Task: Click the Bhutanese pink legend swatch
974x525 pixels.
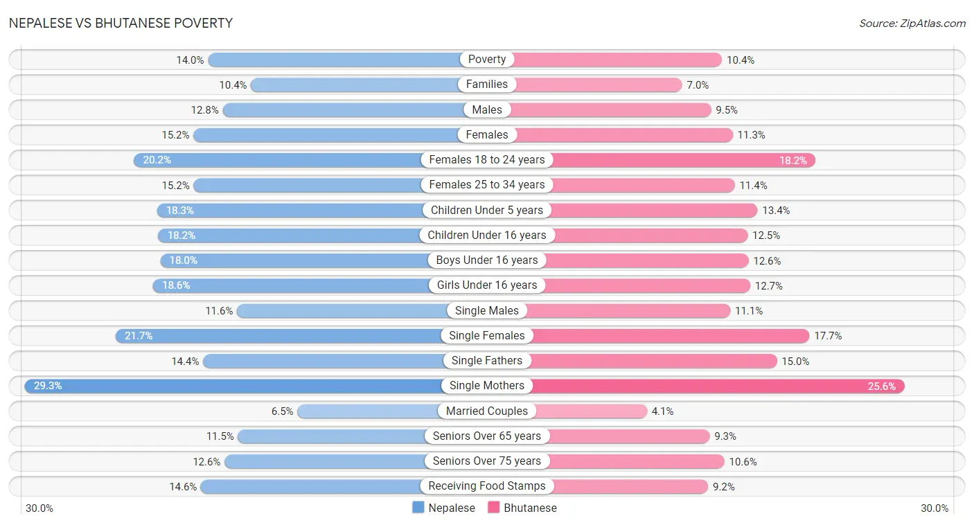Action: (494, 508)
